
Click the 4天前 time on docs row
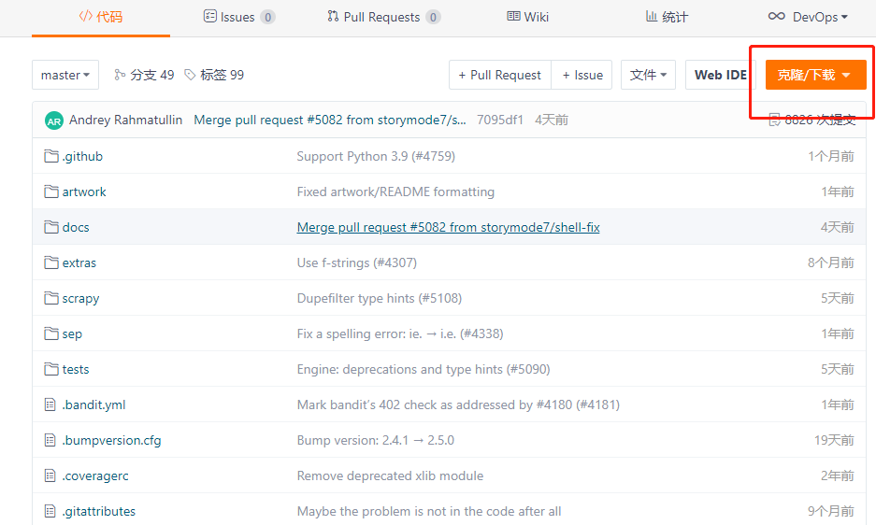(x=837, y=227)
